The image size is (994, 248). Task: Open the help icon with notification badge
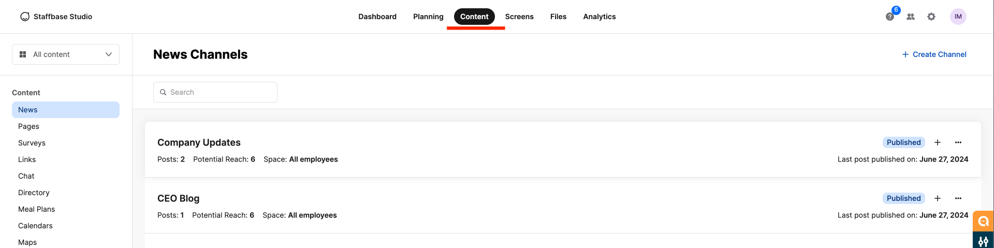tap(890, 17)
